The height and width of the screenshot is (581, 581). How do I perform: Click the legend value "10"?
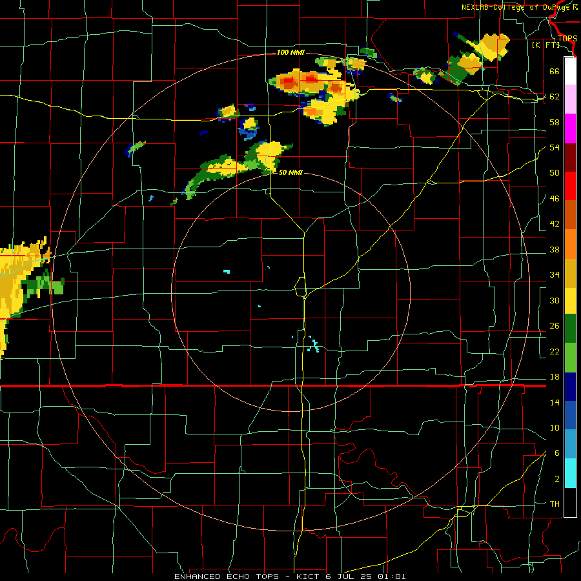(x=555, y=427)
